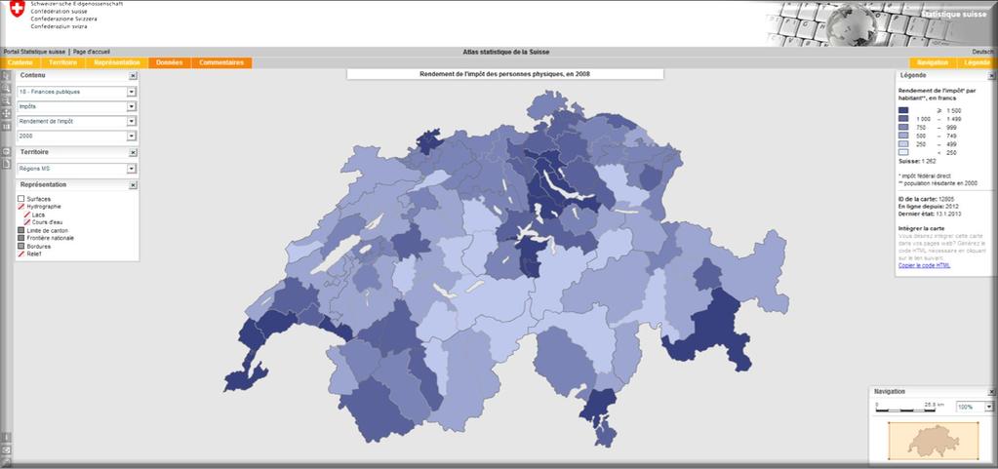Screen dimensions: 998x469
Task: Open the Données tab
Action: [170, 63]
